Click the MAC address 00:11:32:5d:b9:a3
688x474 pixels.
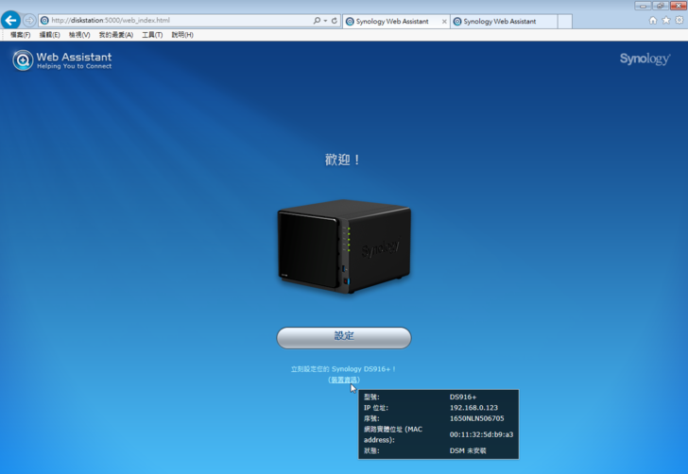(x=481, y=434)
